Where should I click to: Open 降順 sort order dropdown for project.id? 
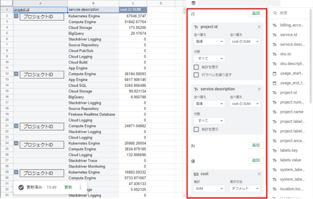209,41
